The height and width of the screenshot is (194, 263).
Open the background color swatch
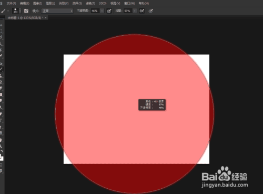click(x=2, y=159)
